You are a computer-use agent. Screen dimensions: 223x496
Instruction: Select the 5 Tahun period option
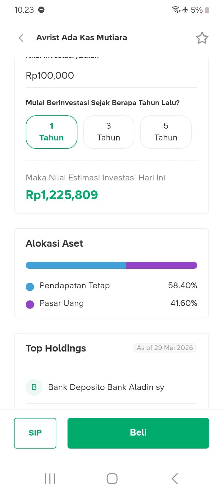[x=166, y=132]
